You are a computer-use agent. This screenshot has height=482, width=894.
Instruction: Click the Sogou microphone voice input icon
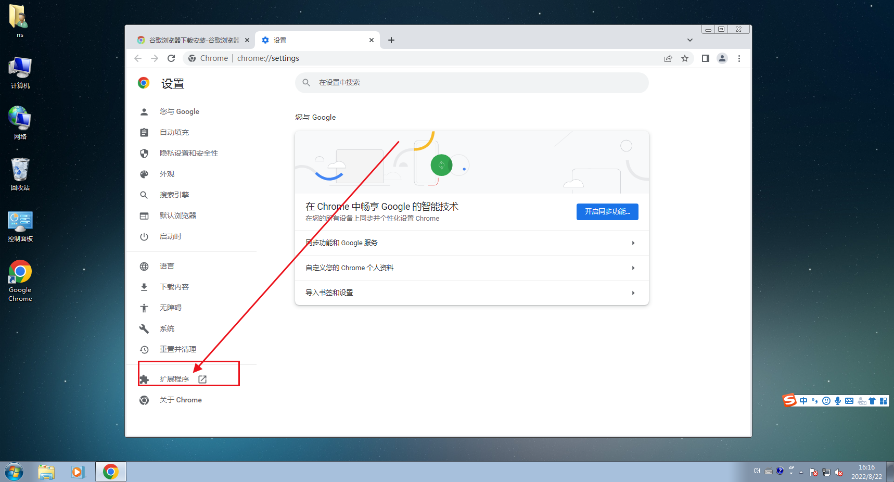(x=838, y=401)
